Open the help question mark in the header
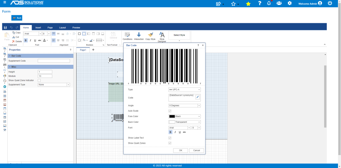 (259, 3)
